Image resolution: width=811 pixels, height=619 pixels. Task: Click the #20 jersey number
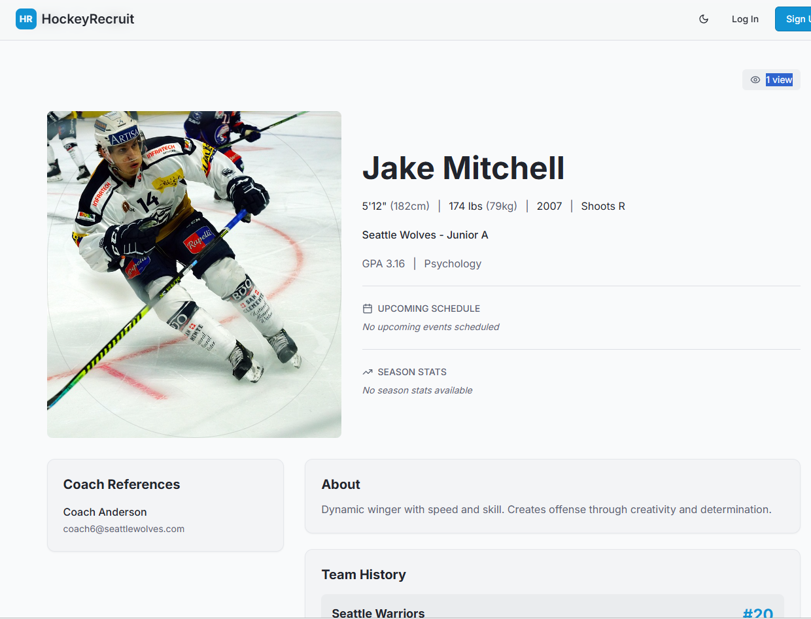tap(757, 613)
